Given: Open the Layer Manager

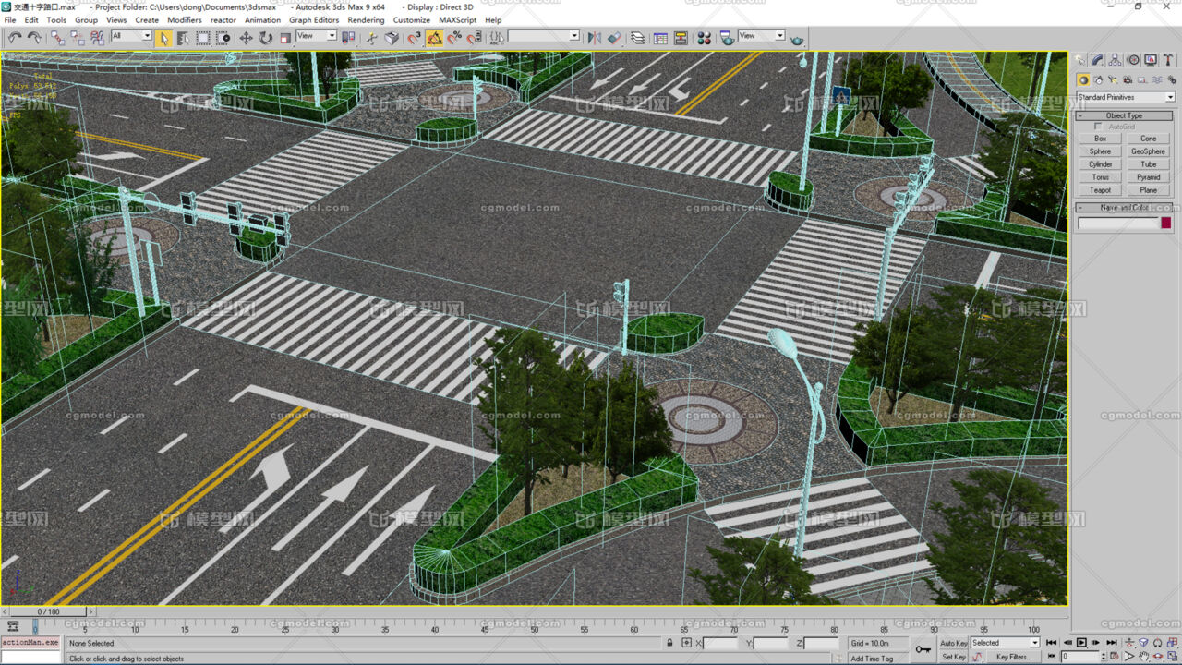Looking at the screenshot, I should tap(637, 38).
